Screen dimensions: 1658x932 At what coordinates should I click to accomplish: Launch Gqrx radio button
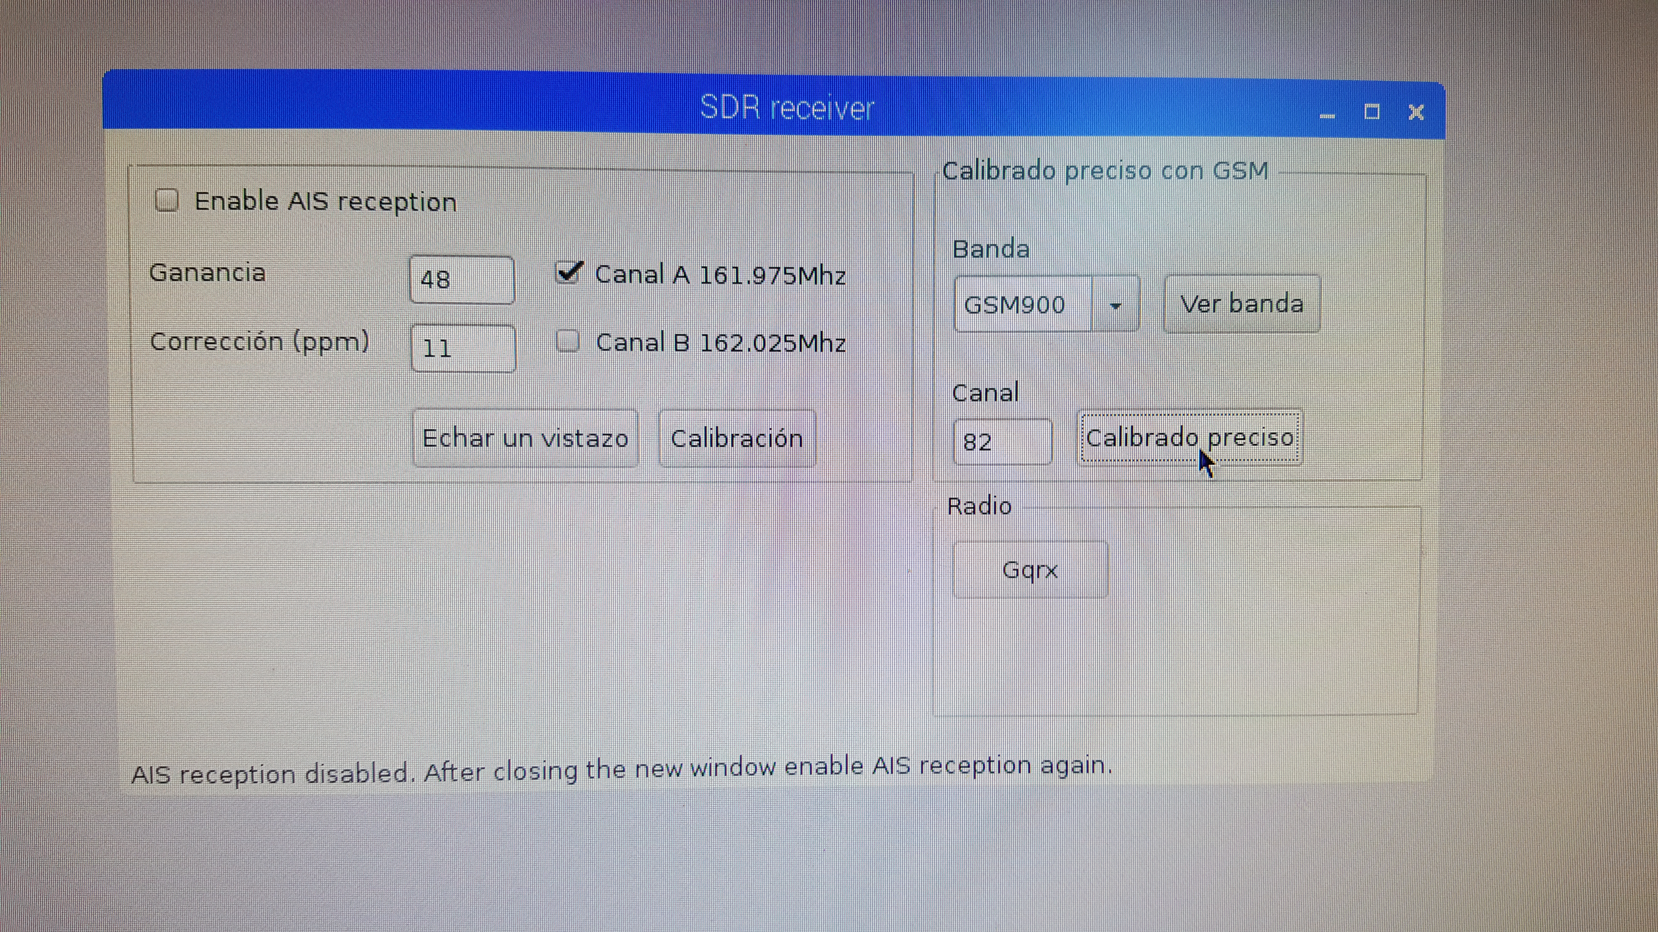point(1030,570)
